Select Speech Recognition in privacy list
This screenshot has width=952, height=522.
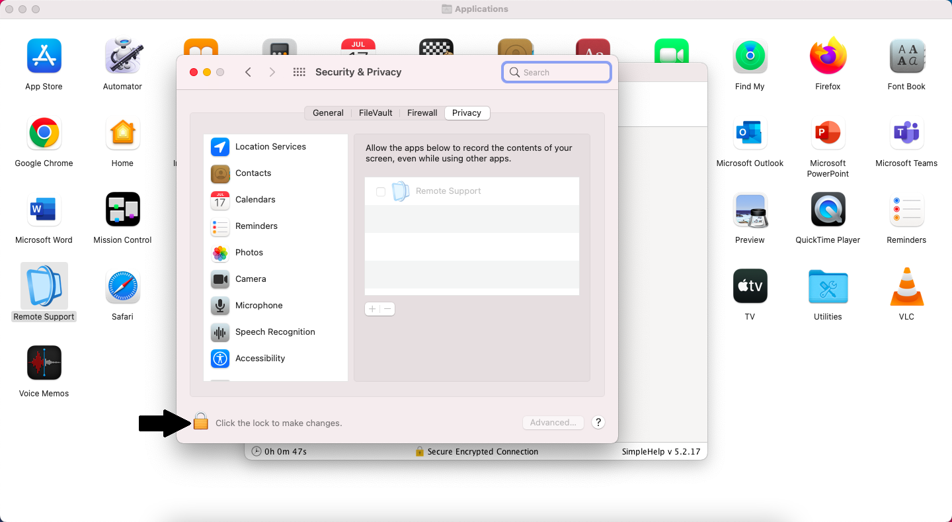[x=276, y=332]
